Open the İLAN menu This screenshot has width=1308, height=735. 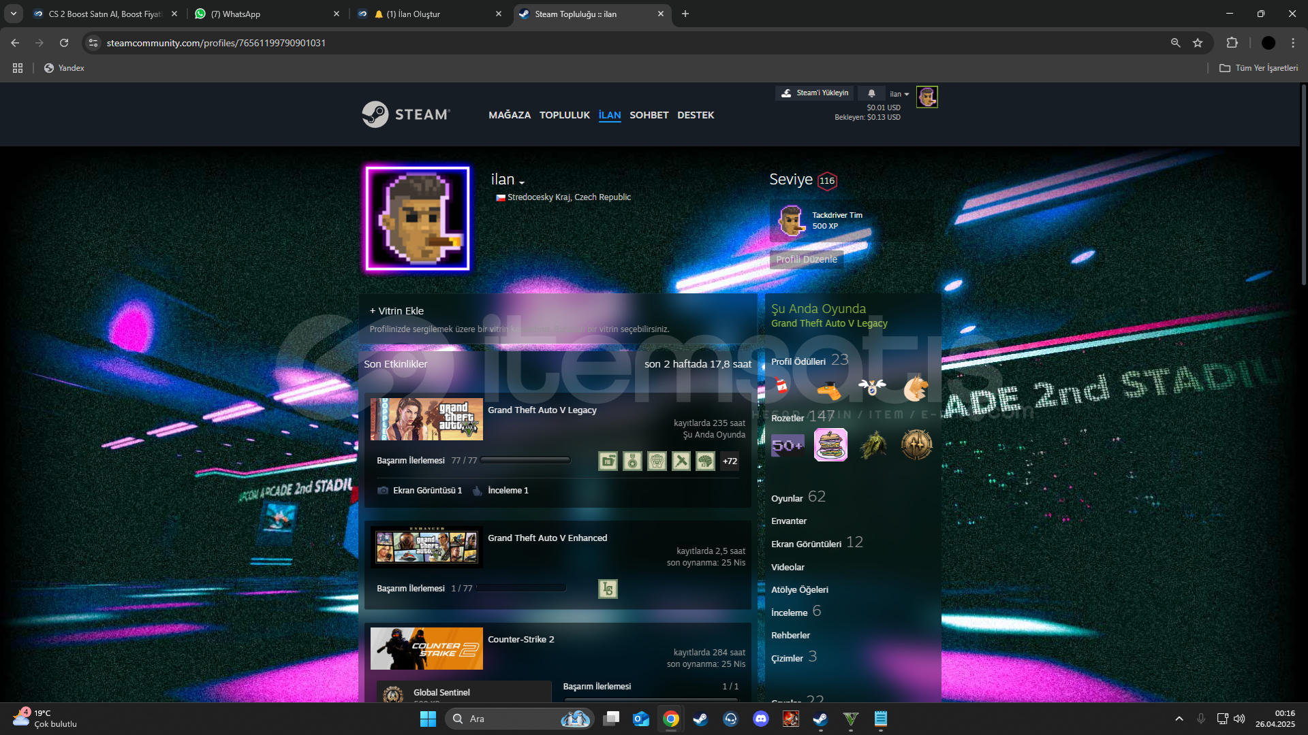(610, 115)
